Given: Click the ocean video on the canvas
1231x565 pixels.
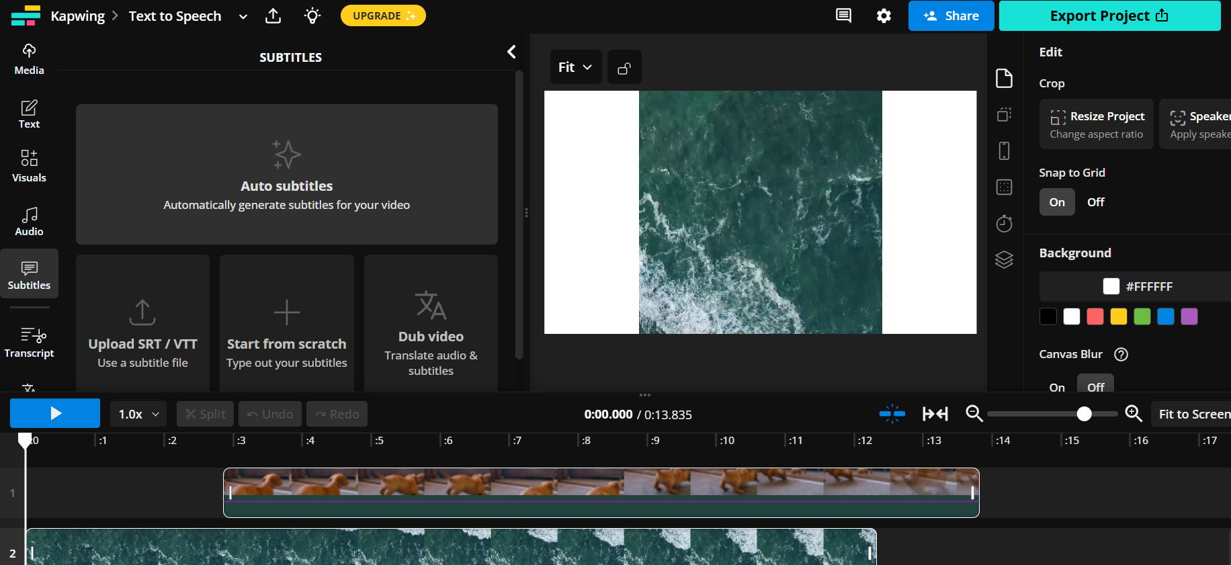Looking at the screenshot, I should point(761,212).
